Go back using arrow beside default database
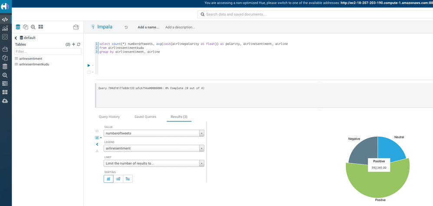 (x=16, y=38)
